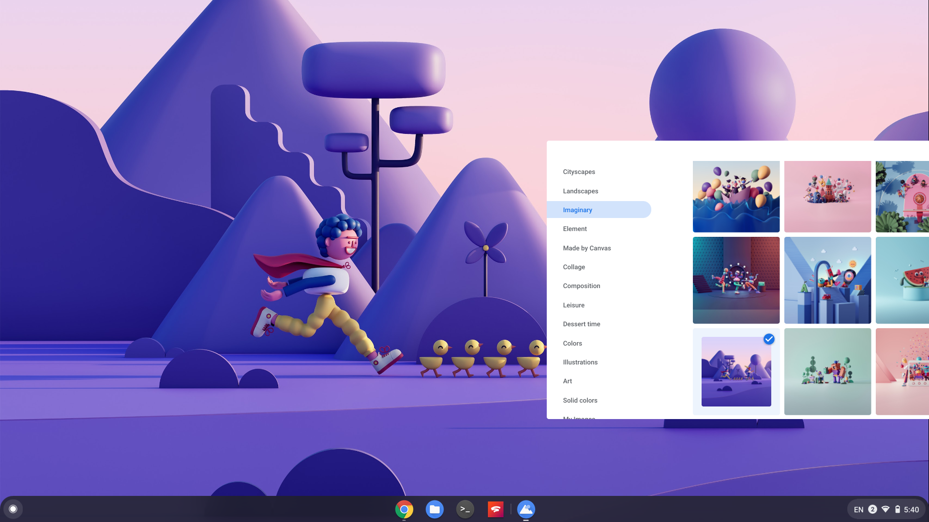Open the Terminal from taskbar
Screen dimensions: 929x522
(464, 508)
